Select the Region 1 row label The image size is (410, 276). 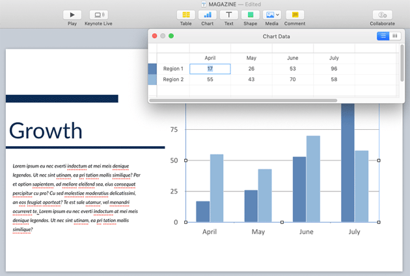173,69
